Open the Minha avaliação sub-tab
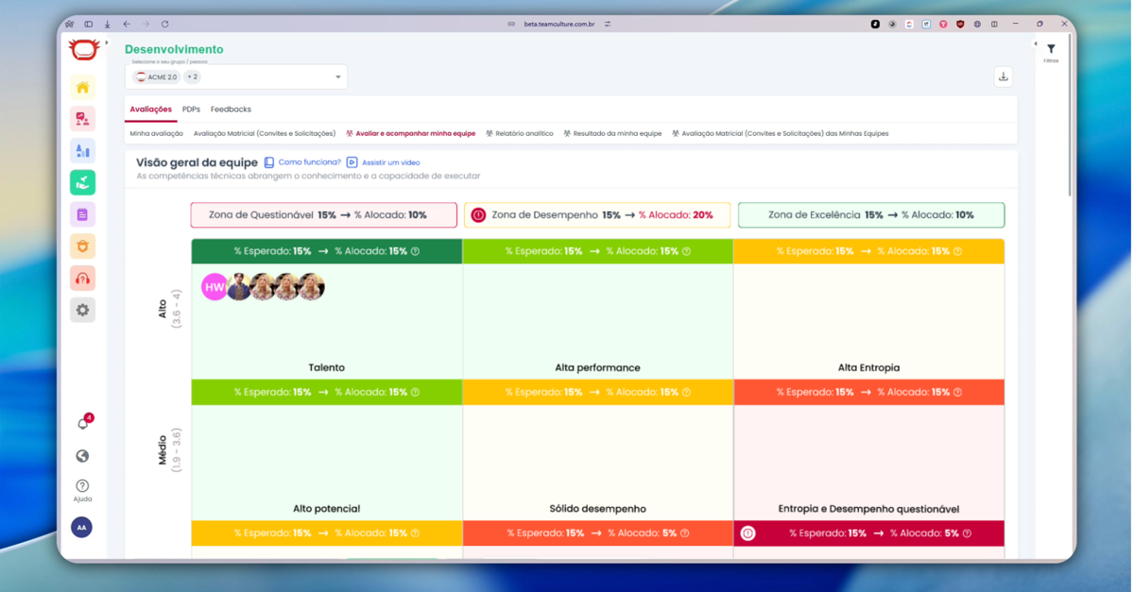This screenshot has width=1134, height=592. coord(156,134)
